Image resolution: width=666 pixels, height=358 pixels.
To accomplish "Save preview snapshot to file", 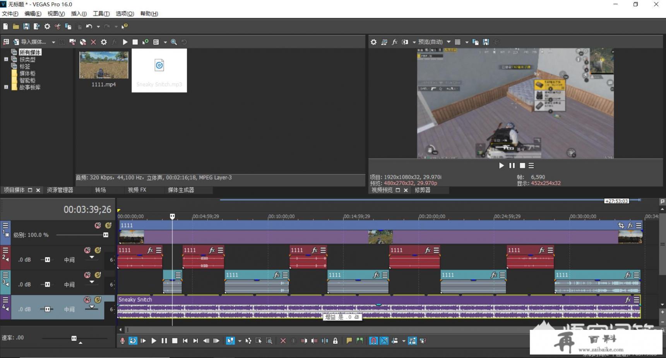I will pyautogui.click(x=486, y=42).
